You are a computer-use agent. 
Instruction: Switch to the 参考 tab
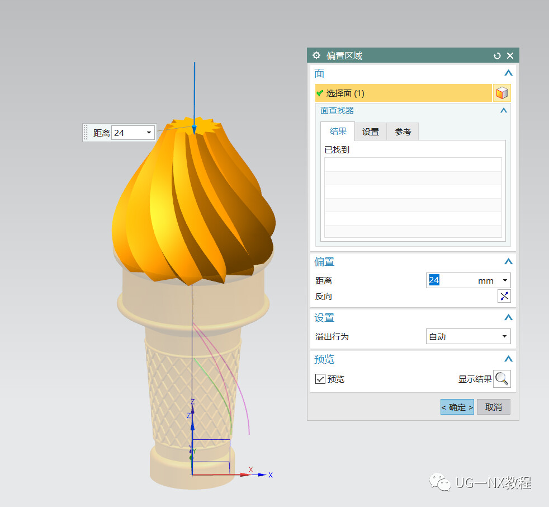coord(403,132)
